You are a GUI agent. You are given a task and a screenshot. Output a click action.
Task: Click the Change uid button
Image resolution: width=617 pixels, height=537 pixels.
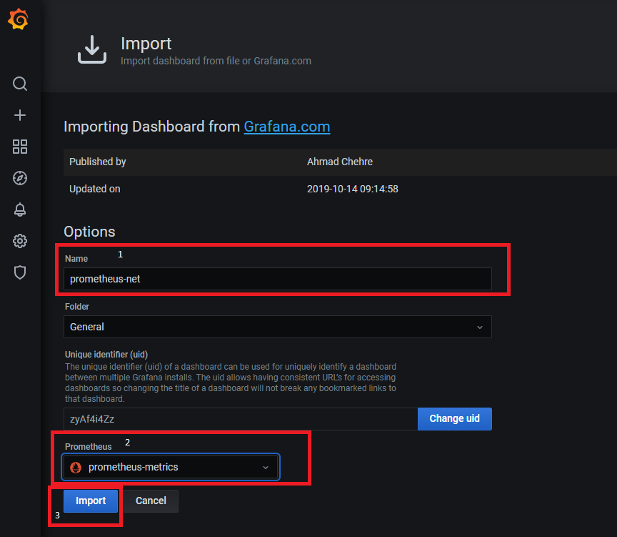pyautogui.click(x=454, y=418)
